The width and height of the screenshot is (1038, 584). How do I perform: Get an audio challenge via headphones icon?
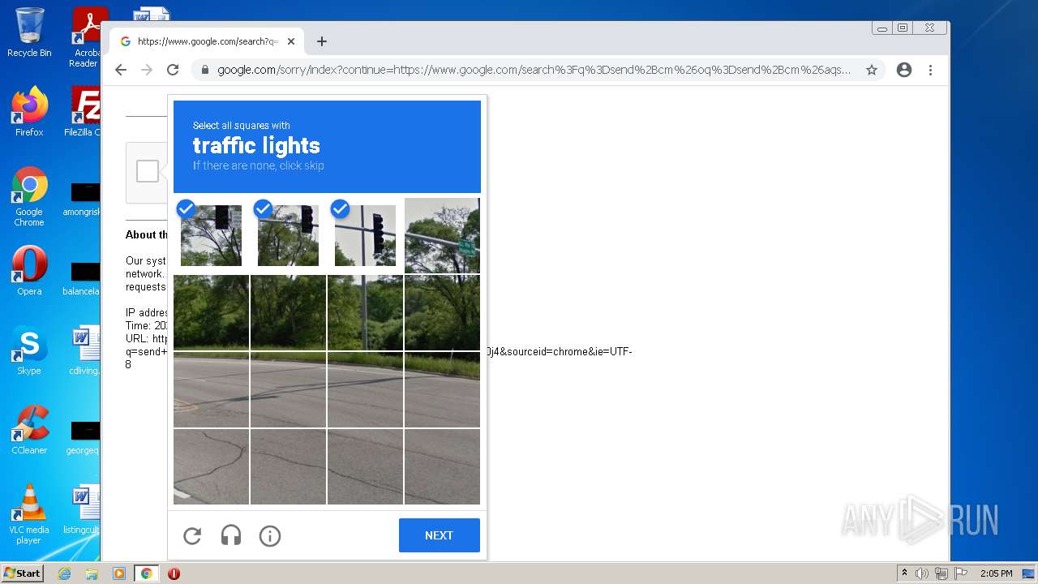coord(231,535)
